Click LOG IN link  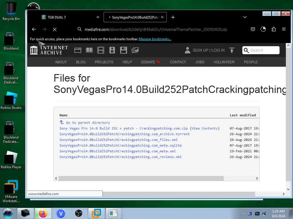[x=218, y=50]
